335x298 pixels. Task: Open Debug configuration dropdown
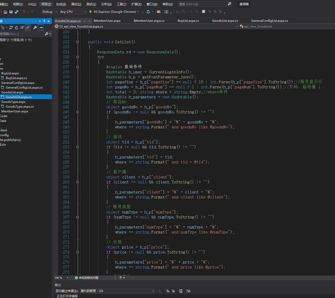tap(50, 12)
